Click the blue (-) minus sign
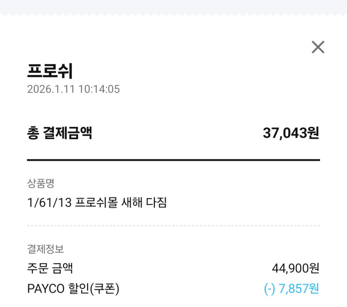The height and width of the screenshot is (307, 347). (x=270, y=289)
